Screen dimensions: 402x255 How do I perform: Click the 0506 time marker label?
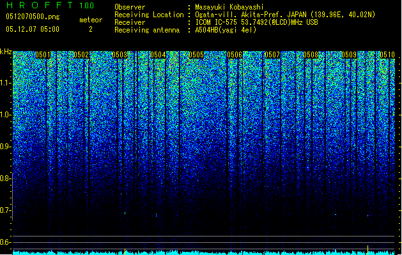(235, 55)
